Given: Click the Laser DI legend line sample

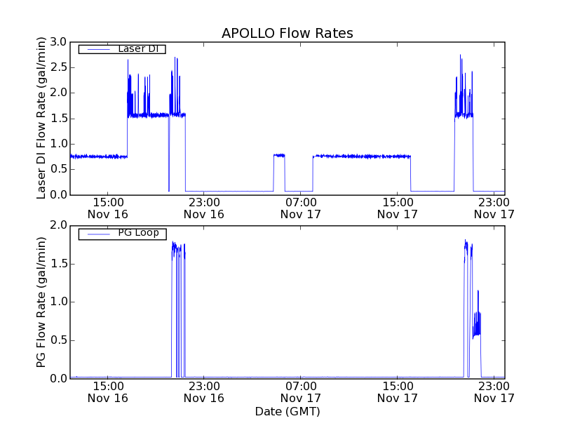Looking at the screenshot, I should click(x=98, y=49).
